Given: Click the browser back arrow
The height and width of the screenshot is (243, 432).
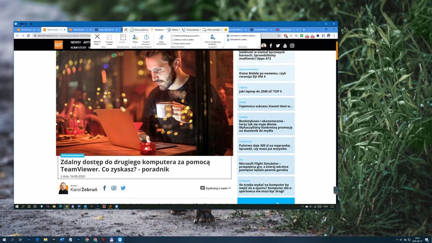Looking at the screenshot, I should click(18, 36).
